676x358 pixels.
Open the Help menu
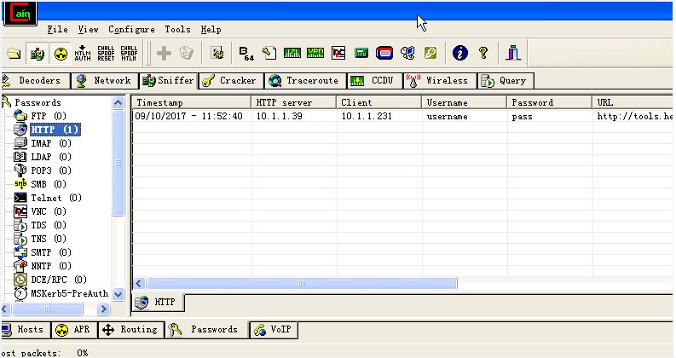211,30
